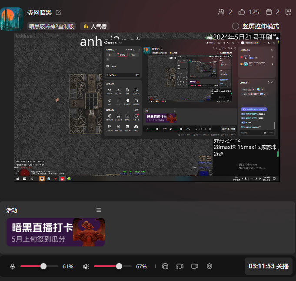
Task: View the audience count icon
Action: point(221,12)
